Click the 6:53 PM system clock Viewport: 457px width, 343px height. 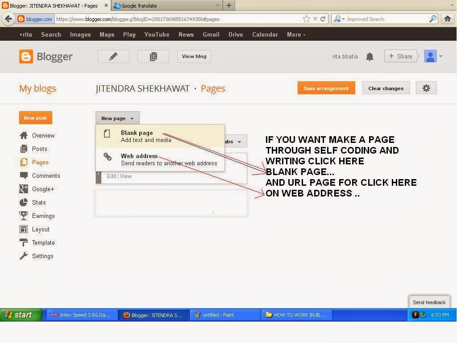(440, 315)
